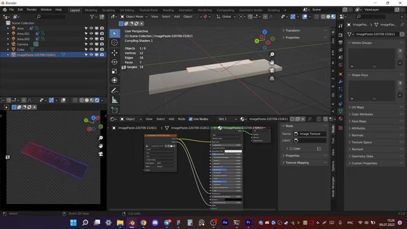
Task: Switch orthographic/perspective grid icon in viewport
Action: coord(272,78)
